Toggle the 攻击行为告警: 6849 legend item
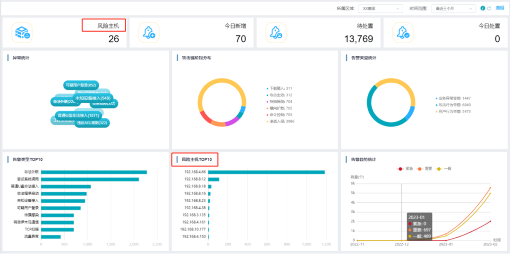 click(x=453, y=105)
